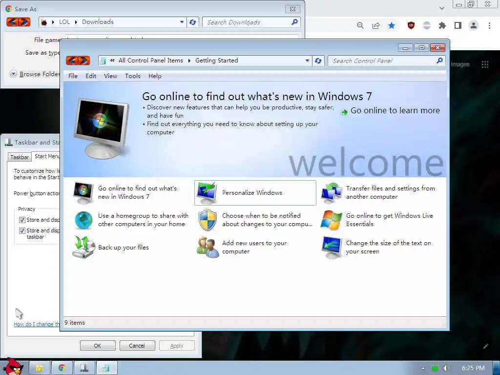Toggle the Chrome side panel icon
Screen dimensions: 500x375
pos(458,25)
